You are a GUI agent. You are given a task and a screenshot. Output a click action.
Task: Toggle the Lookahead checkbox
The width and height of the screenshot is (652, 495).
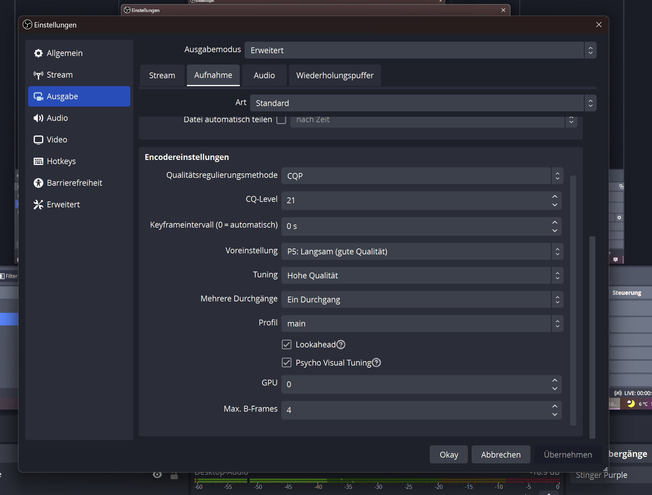[x=286, y=345]
